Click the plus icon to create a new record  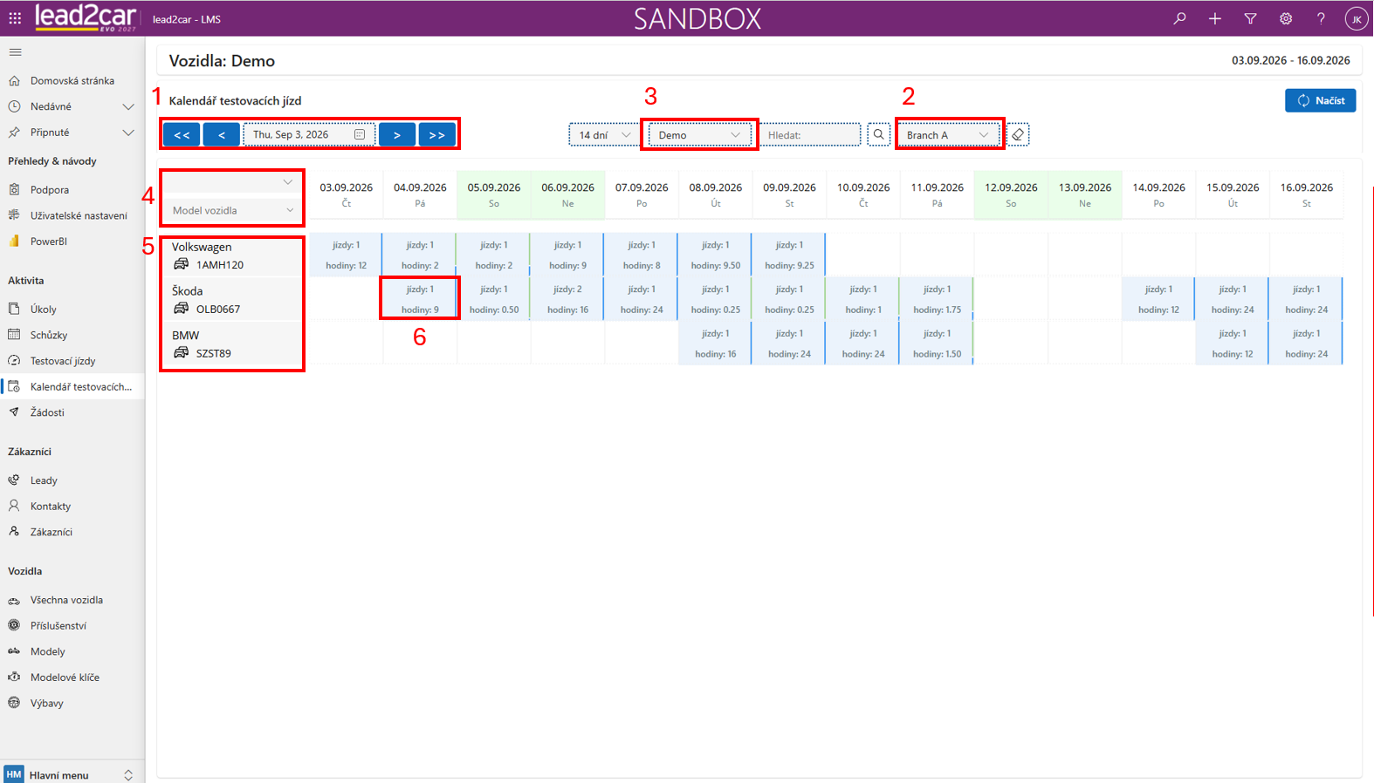click(1215, 18)
